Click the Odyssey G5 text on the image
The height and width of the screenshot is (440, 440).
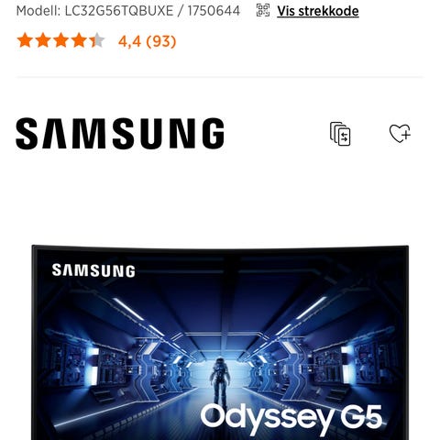point(291,418)
